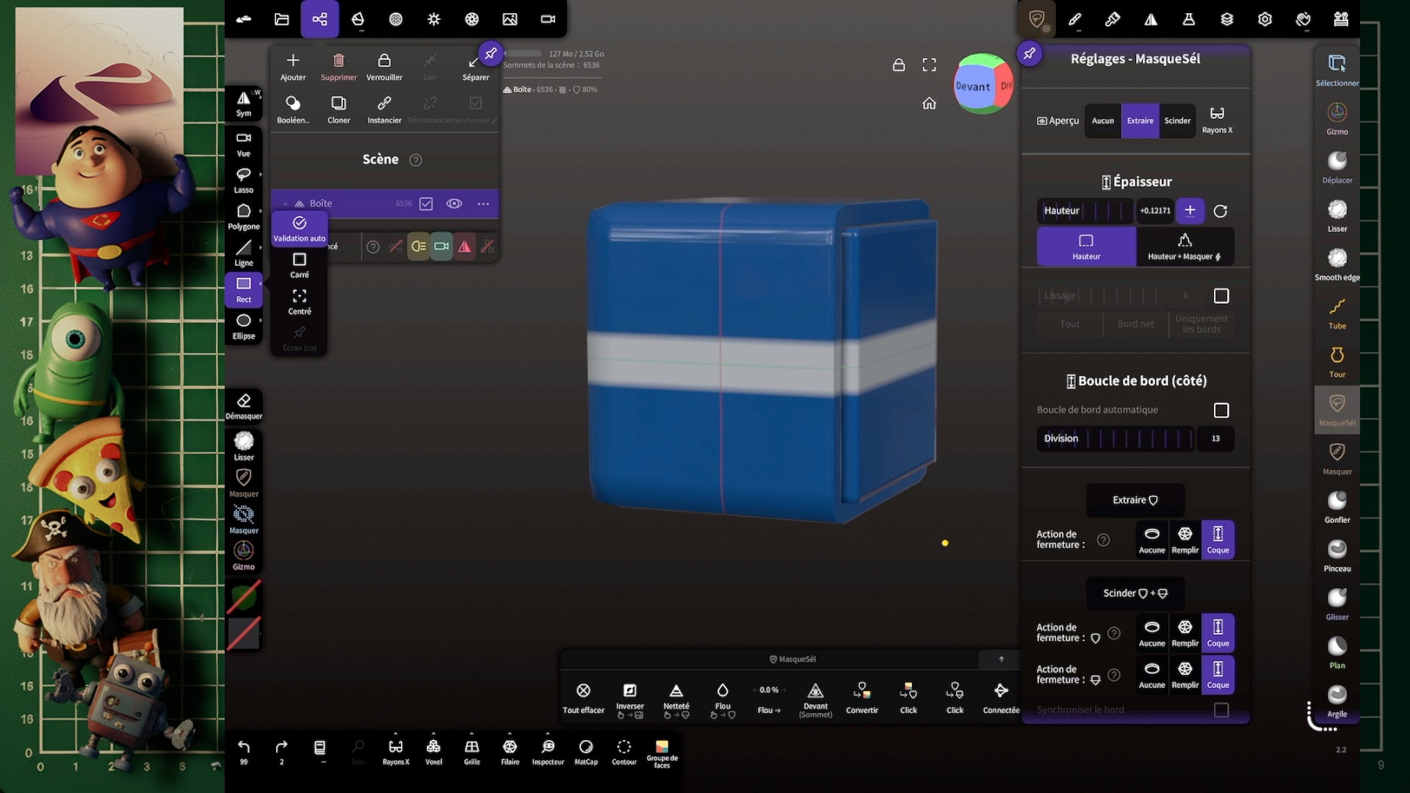Click the Extraire action button
Screen dimensions: 1410x793
pos(1135,500)
